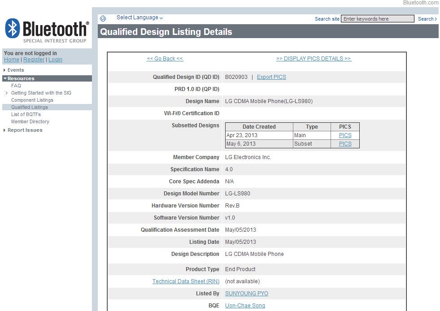Click the Export PICS link
440x311 pixels.
[x=271, y=77]
